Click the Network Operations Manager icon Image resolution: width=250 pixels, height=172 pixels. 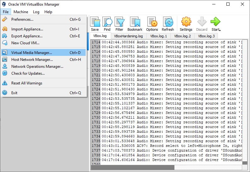click(5, 66)
